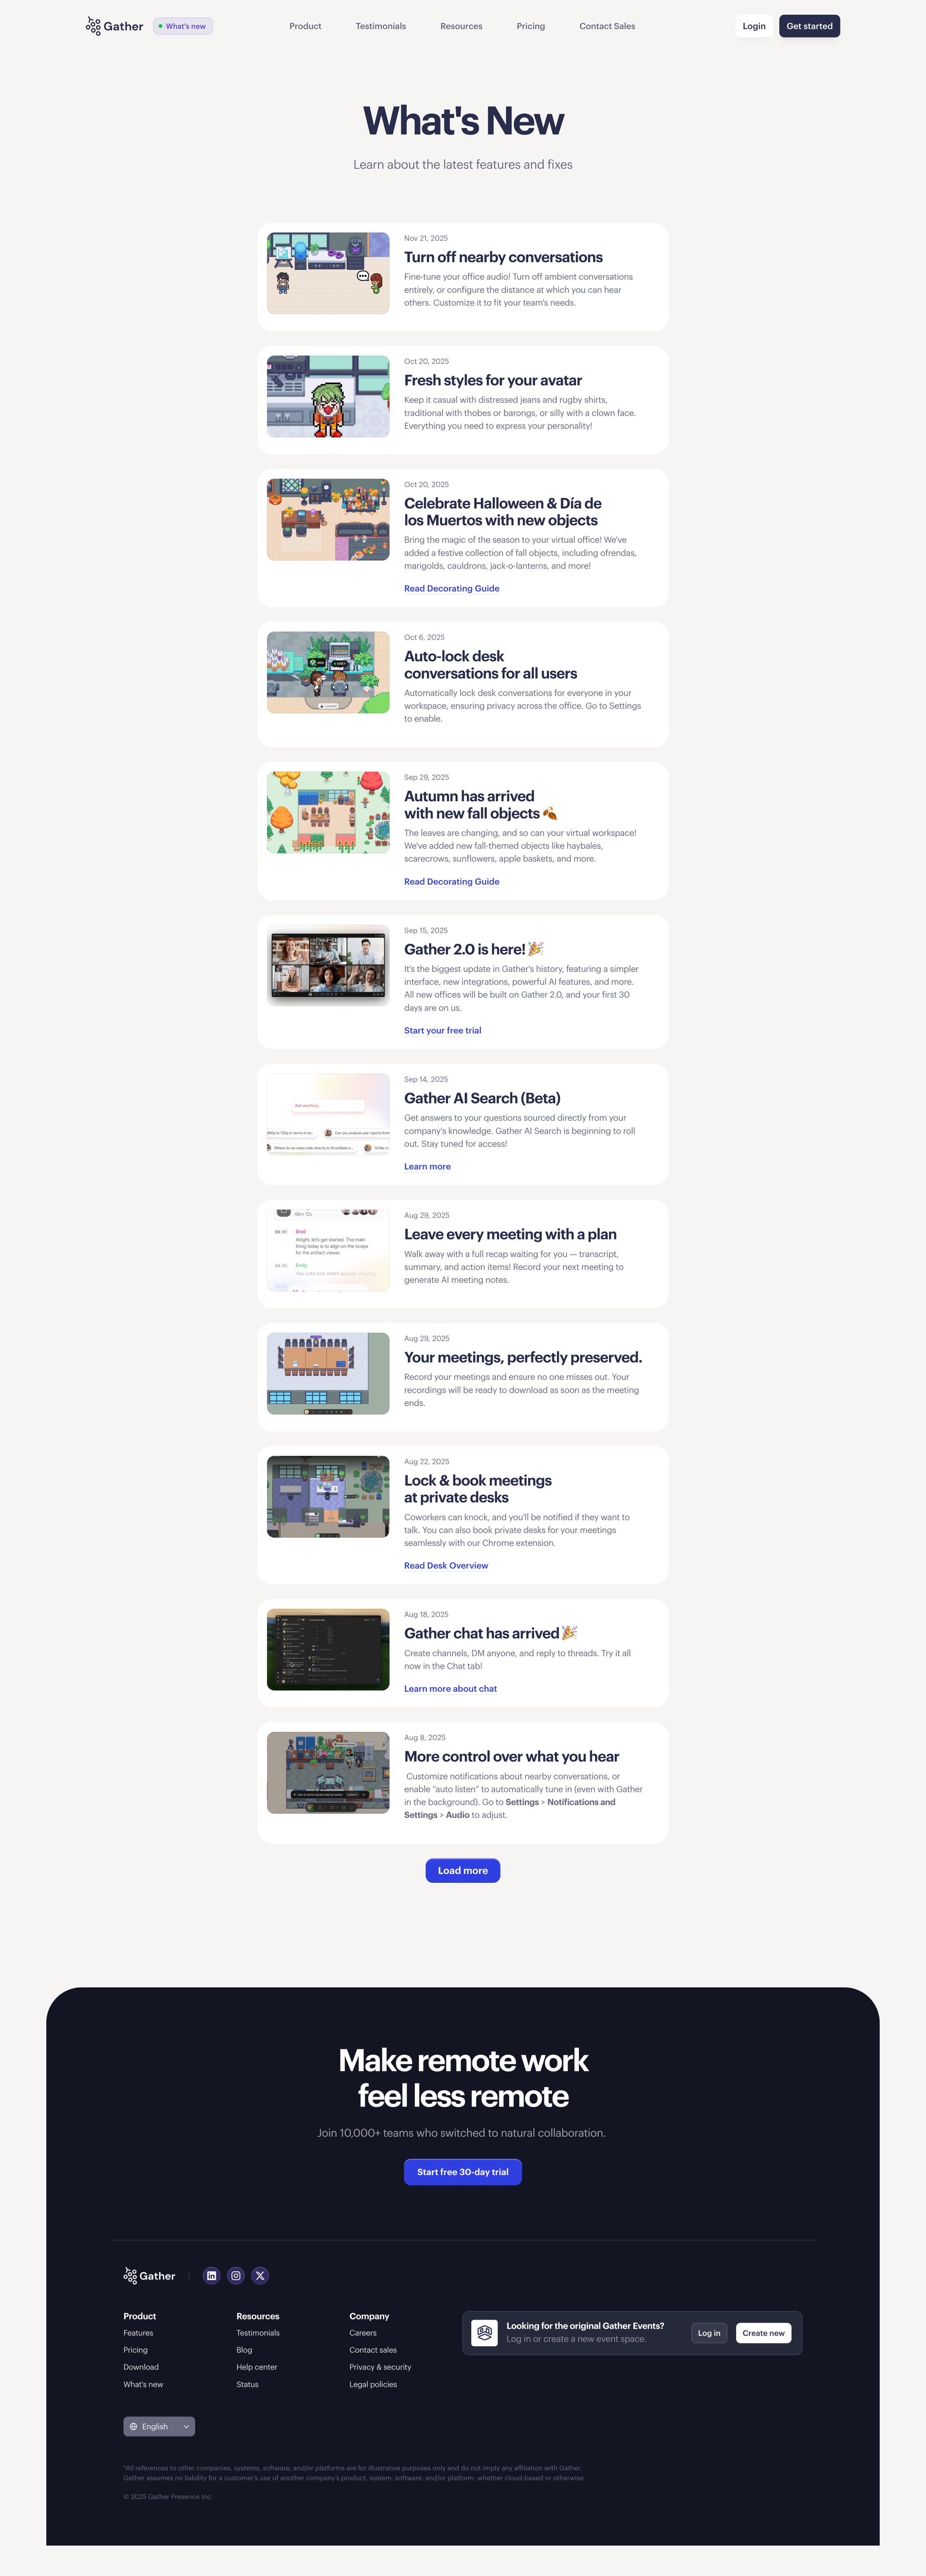Open the meeting transcript thumbnail
Image resolution: width=926 pixels, height=2576 pixels.
coord(328,1250)
